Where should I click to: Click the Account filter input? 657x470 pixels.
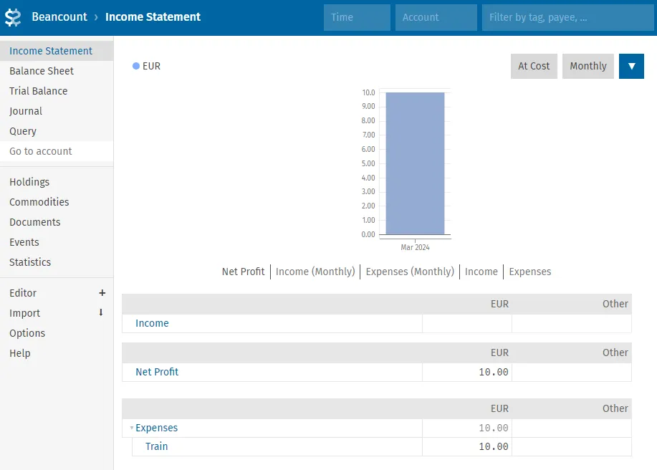436,17
